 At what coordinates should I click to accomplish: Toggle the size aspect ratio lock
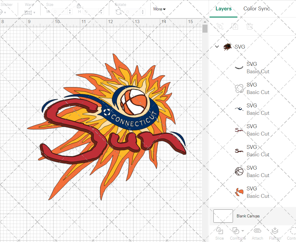tap(79, 6)
